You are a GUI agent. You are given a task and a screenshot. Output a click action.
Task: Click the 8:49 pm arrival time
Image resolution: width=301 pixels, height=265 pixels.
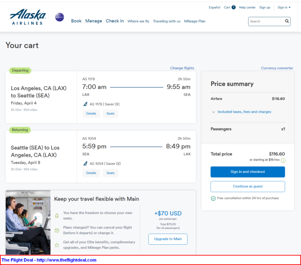click(x=178, y=146)
